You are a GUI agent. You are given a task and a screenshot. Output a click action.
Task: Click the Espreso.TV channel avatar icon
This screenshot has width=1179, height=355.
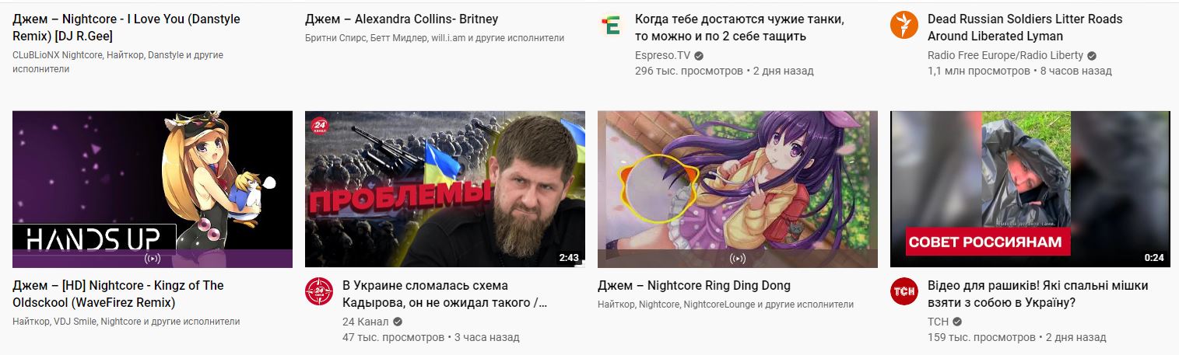pos(612,26)
